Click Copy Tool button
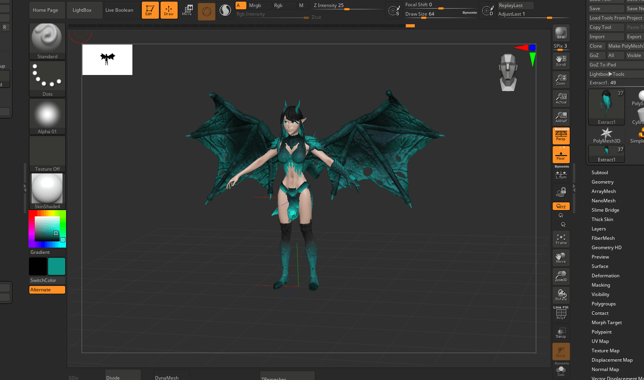644x380 pixels. pyautogui.click(x=607, y=27)
